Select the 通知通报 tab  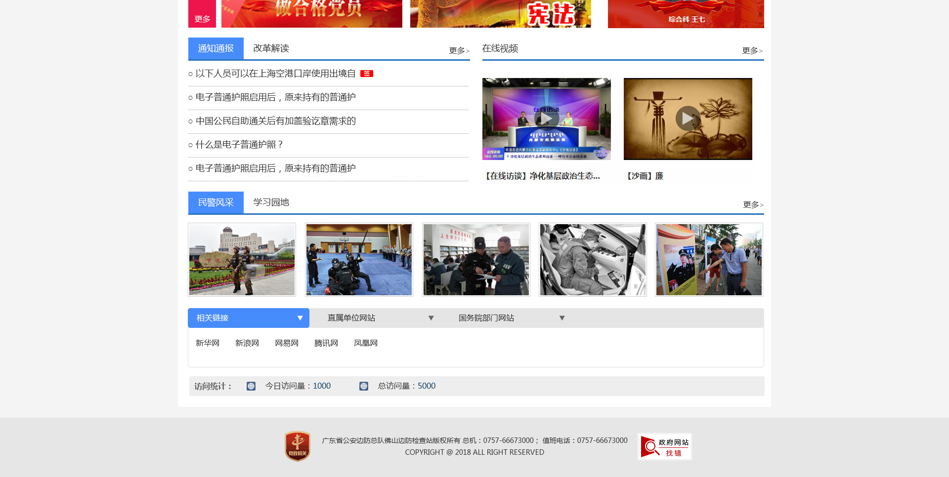point(216,48)
